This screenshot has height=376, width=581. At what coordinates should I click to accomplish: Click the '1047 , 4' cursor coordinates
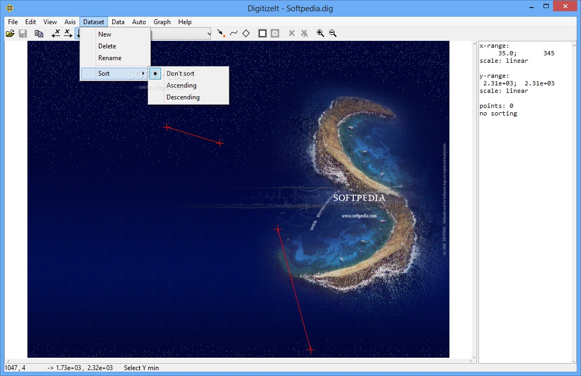(15, 368)
